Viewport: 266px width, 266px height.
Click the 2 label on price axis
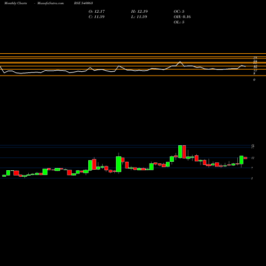click(x=252, y=178)
